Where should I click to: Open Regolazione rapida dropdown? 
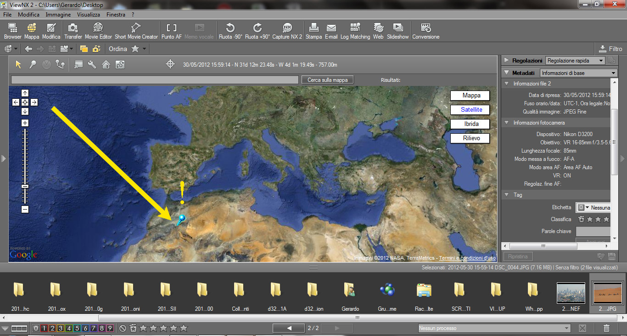pos(576,61)
